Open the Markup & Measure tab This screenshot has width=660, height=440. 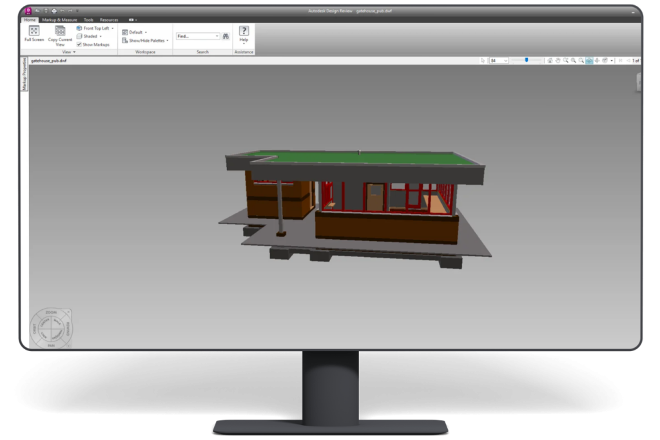[x=59, y=20]
